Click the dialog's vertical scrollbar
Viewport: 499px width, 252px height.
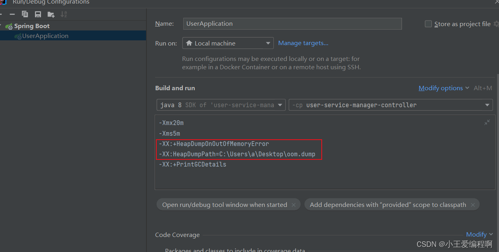[x=497, y=162]
